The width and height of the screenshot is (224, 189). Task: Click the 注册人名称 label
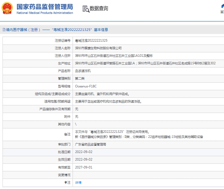[62, 48]
